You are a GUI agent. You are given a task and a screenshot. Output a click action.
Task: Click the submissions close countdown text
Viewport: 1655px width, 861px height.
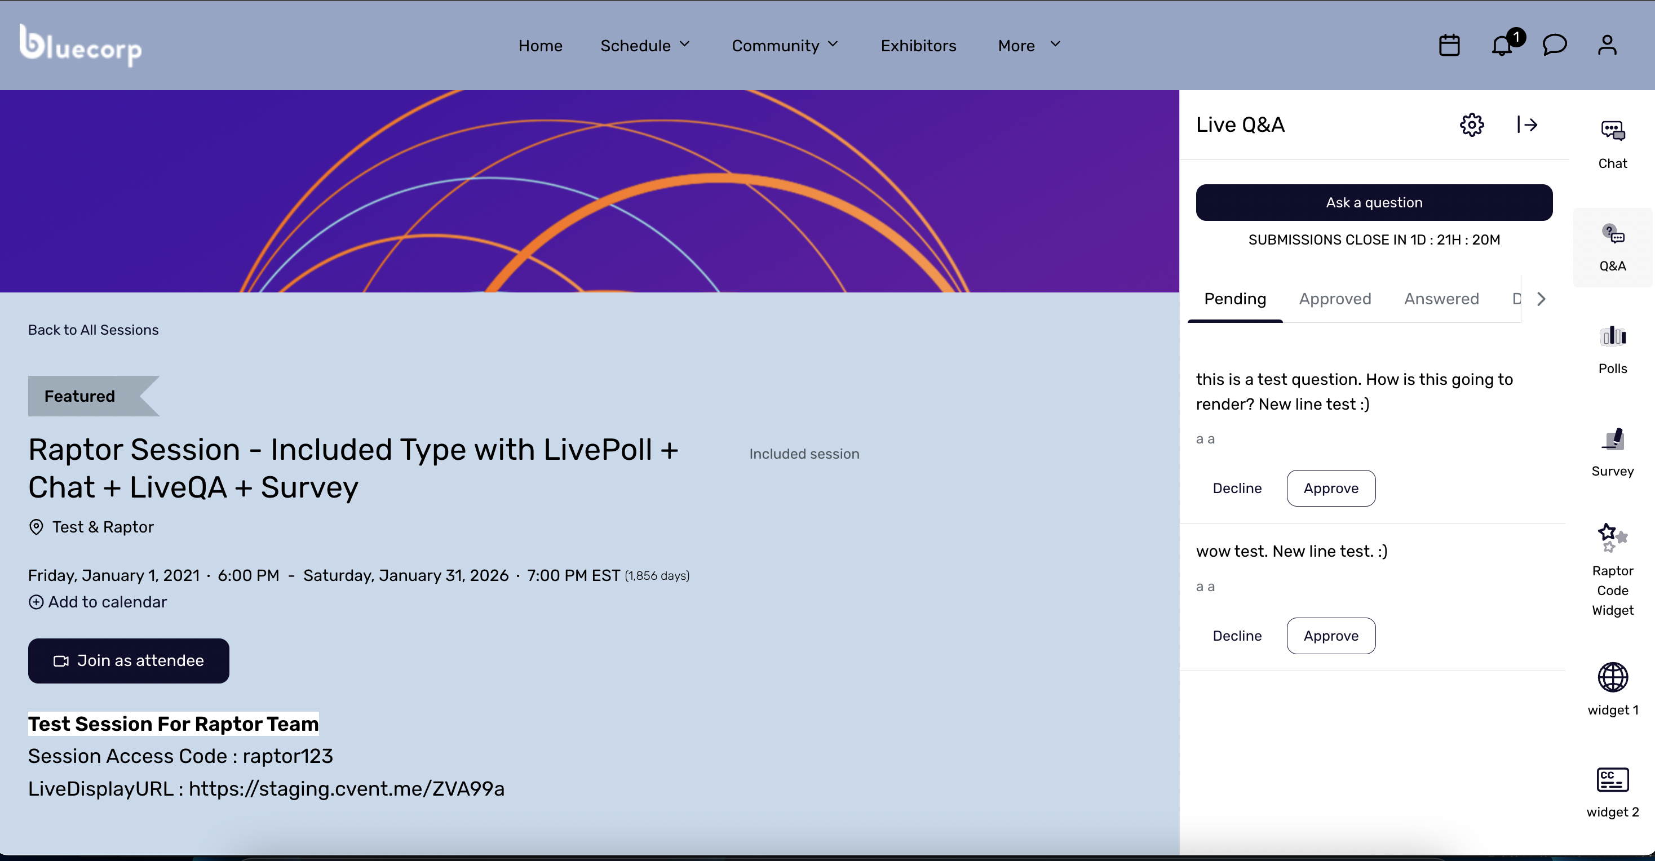point(1374,239)
